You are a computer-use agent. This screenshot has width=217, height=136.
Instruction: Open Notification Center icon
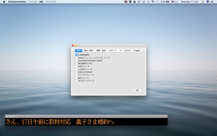[212, 2]
